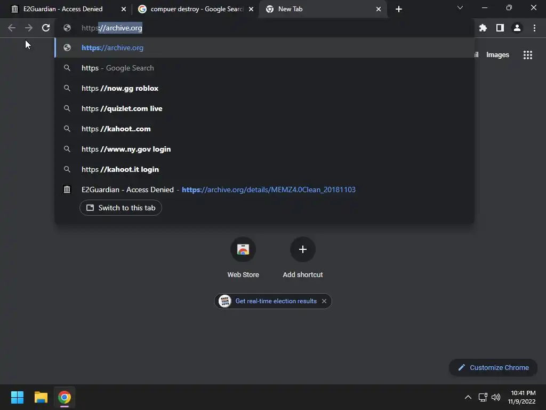Screen dimensions: 546x410
Task: Go back using the back arrow
Action: [x=12, y=28]
